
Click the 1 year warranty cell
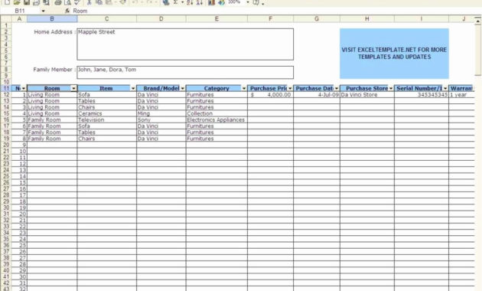point(461,95)
